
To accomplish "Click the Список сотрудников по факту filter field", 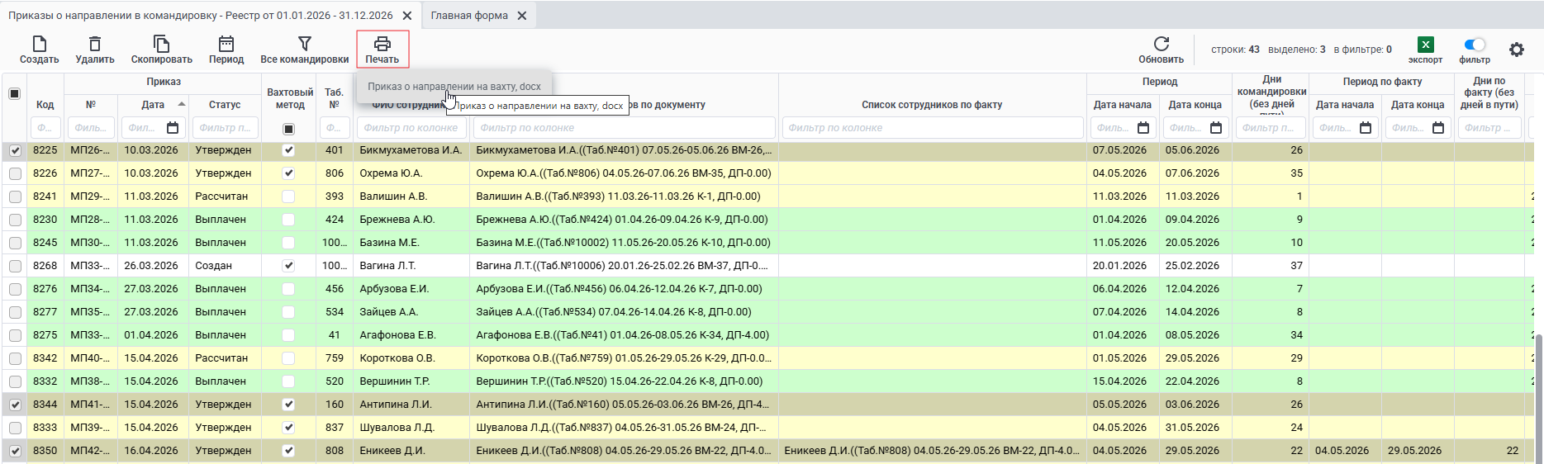I will point(932,128).
